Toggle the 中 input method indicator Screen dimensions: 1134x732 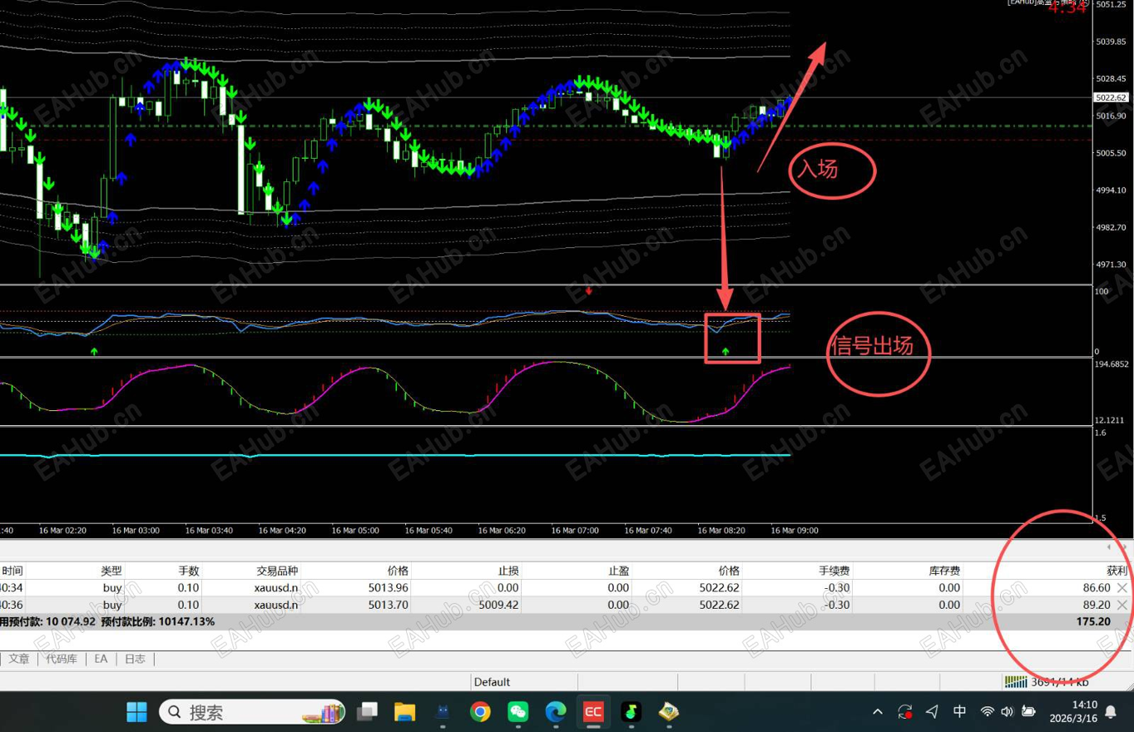[x=959, y=712]
